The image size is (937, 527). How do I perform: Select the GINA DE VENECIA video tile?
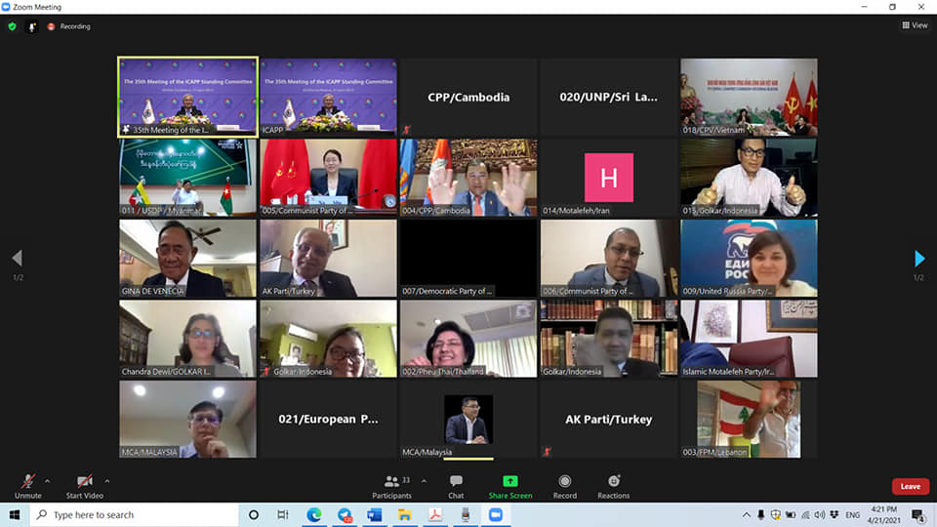click(x=187, y=258)
